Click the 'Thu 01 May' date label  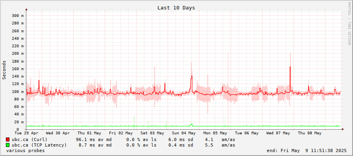tap(89, 133)
